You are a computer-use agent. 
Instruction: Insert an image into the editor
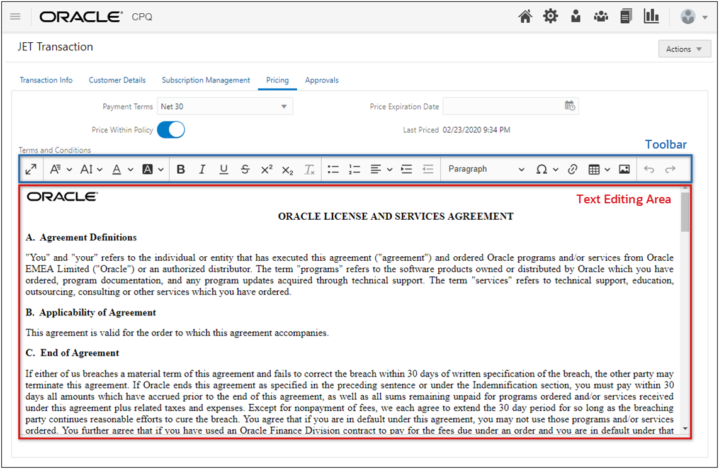[x=624, y=169]
